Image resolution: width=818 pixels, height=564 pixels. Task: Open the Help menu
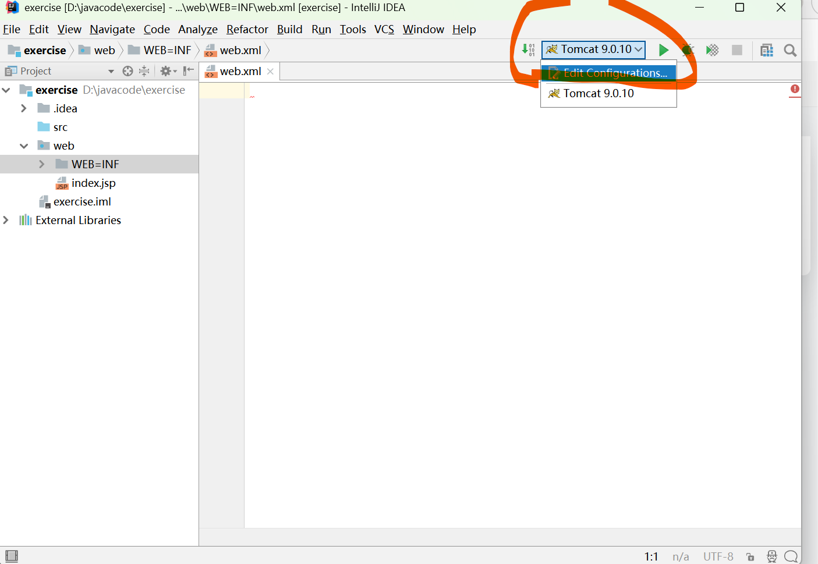(464, 29)
